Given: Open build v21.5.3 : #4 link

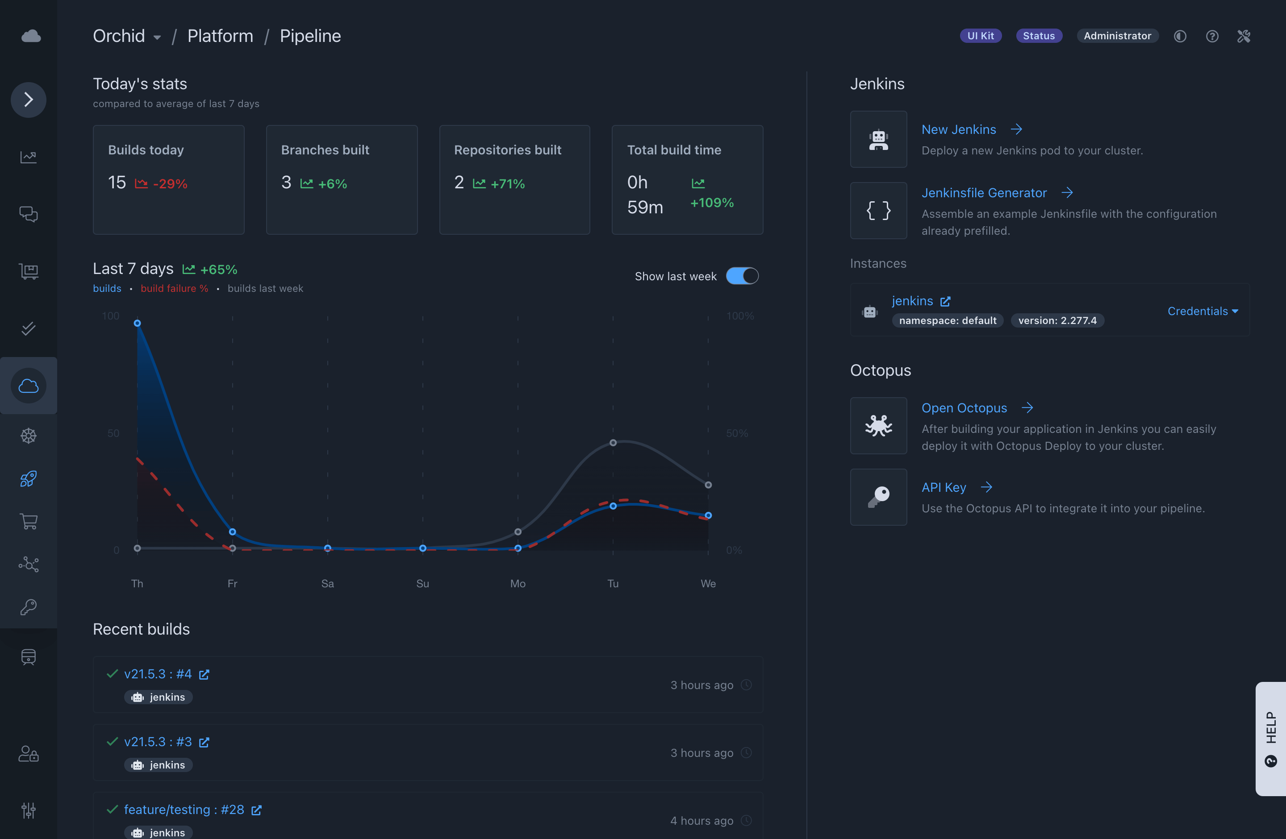Looking at the screenshot, I should [158, 674].
